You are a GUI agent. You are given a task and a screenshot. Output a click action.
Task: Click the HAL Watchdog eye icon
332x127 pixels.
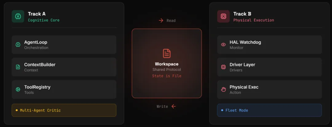[223, 45]
